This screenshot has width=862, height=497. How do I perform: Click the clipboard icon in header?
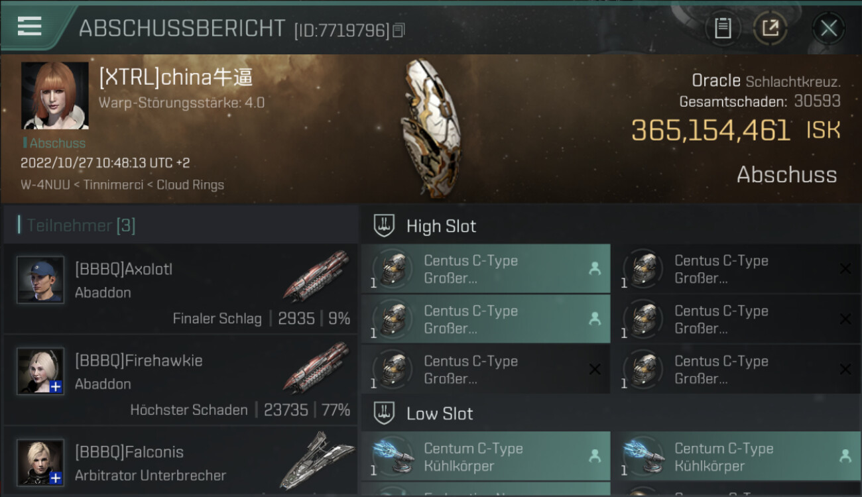pyautogui.click(x=723, y=28)
